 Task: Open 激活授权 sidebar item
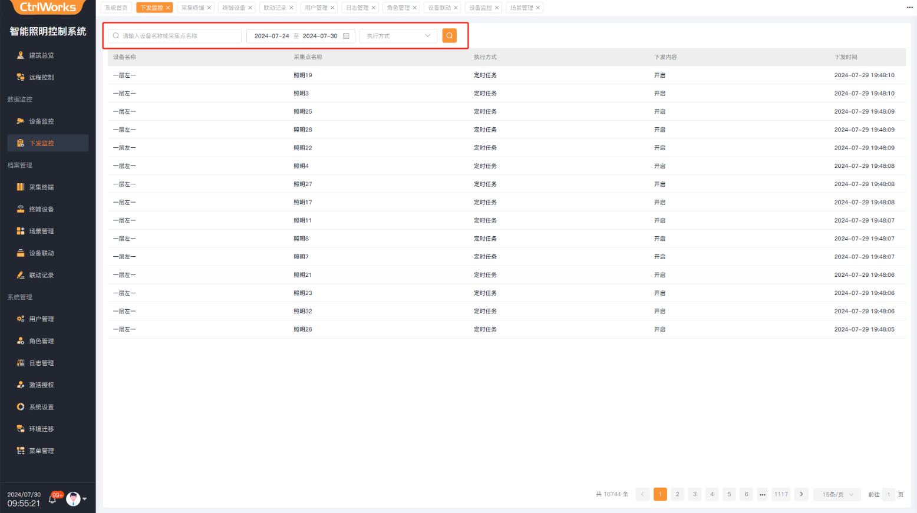(41, 385)
